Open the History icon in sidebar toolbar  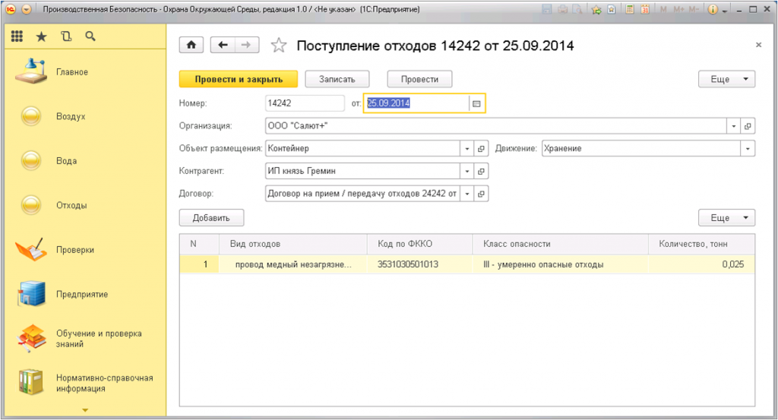65,36
